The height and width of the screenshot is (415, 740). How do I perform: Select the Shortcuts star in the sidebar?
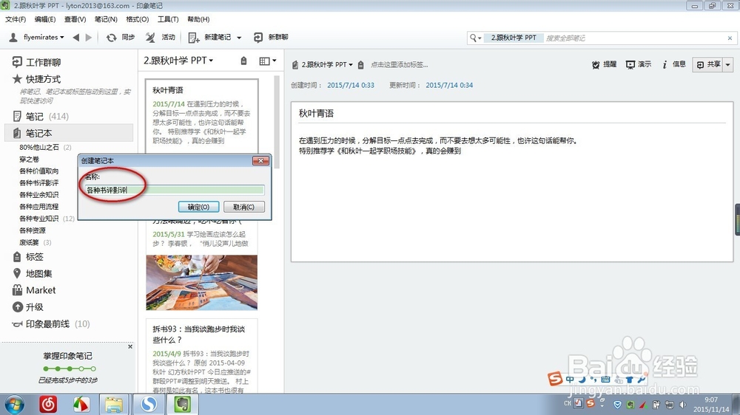coord(18,79)
